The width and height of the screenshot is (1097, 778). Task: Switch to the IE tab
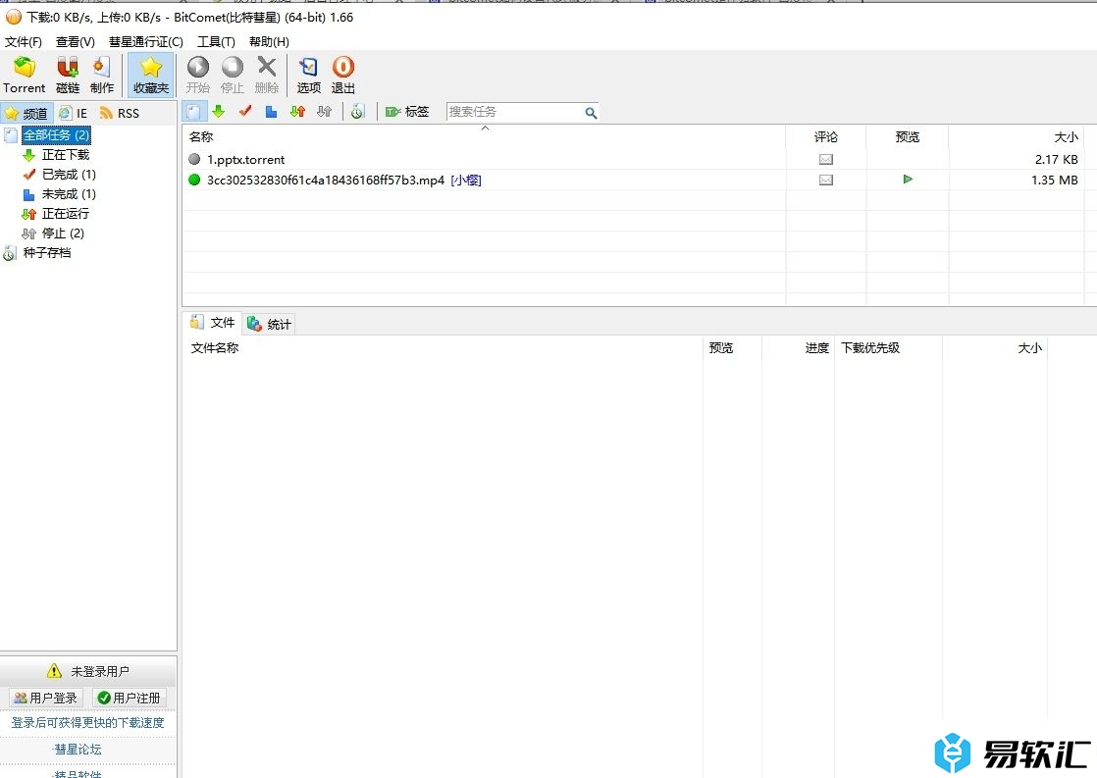(x=74, y=114)
